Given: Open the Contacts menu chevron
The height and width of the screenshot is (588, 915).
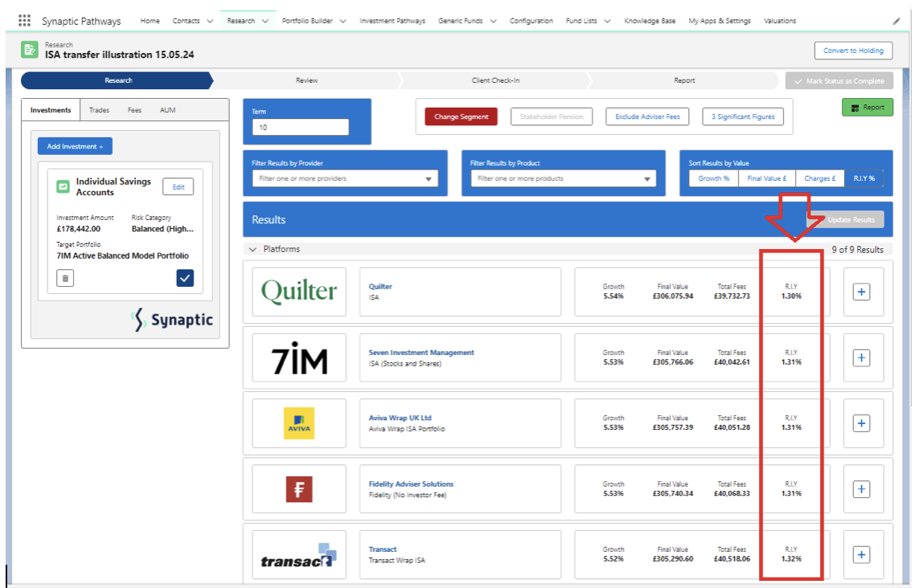Looking at the screenshot, I should tap(210, 21).
